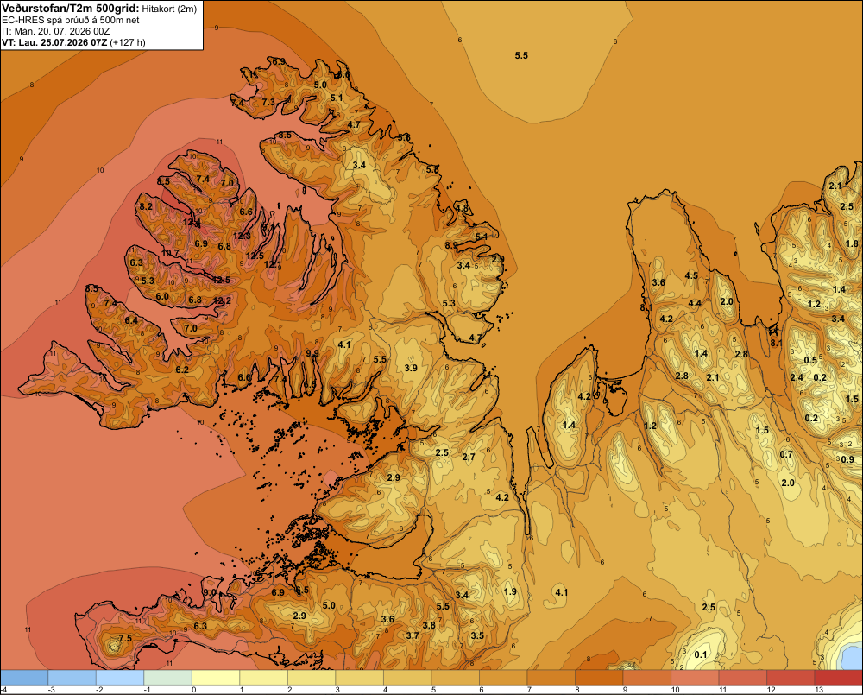This screenshot has width=863, height=695.
Task: Click the '7.3' temperature label
Action: (x=268, y=102)
